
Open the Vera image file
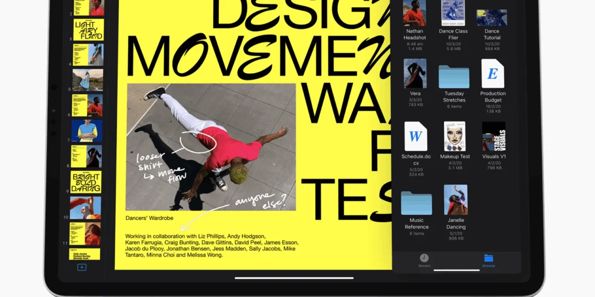pos(415,73)
